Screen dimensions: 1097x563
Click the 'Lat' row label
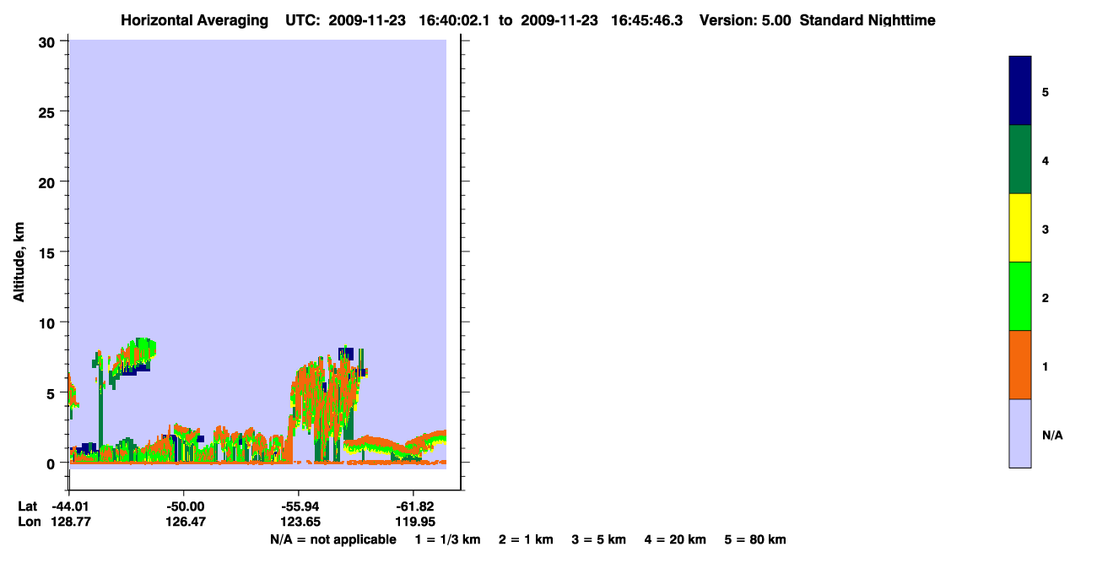[x=27, y=506]
